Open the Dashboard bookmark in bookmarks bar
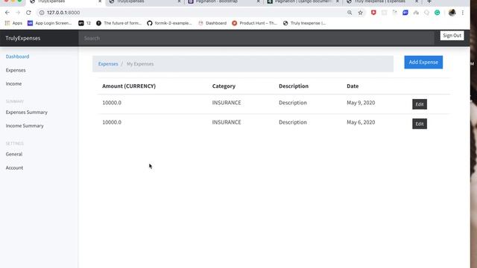Screen dimensions: 477x268 pos(212,23)
